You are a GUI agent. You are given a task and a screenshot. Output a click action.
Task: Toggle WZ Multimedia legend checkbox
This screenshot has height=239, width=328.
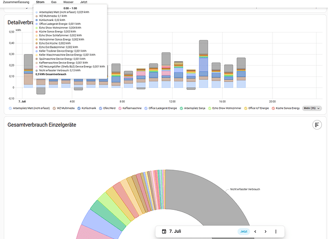pyautogui.click(x=54, y=109)
